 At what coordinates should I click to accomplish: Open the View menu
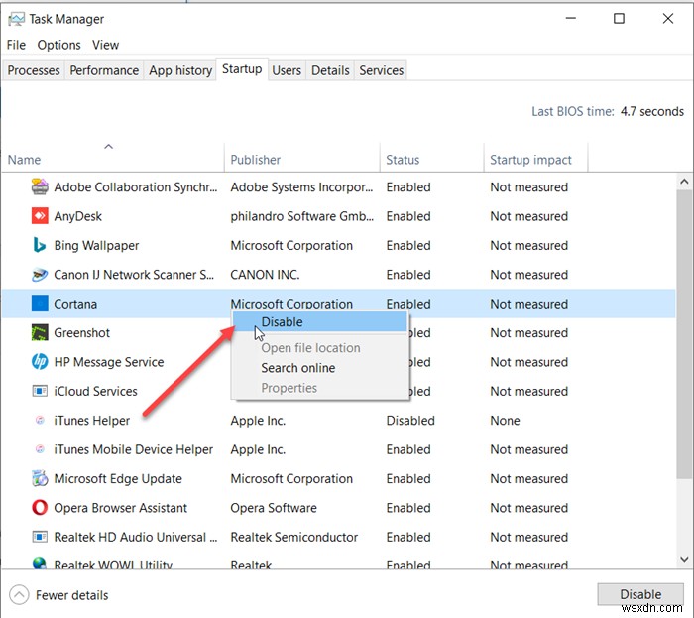tap(105, 45)
